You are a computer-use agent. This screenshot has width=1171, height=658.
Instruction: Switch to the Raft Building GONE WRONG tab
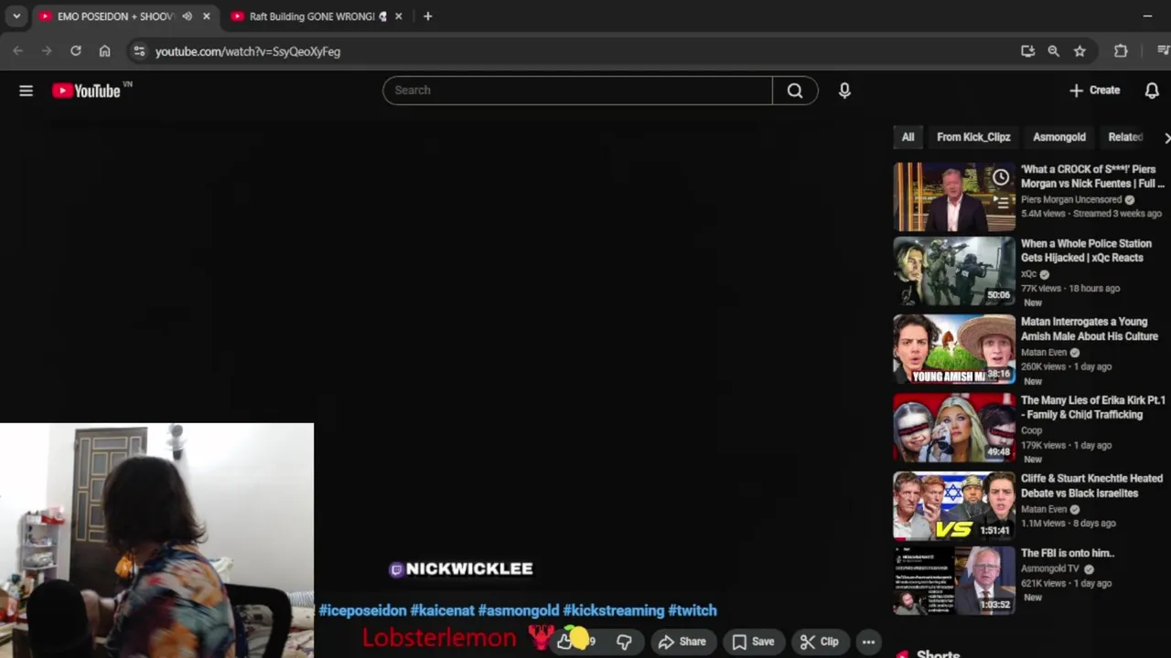311,16
